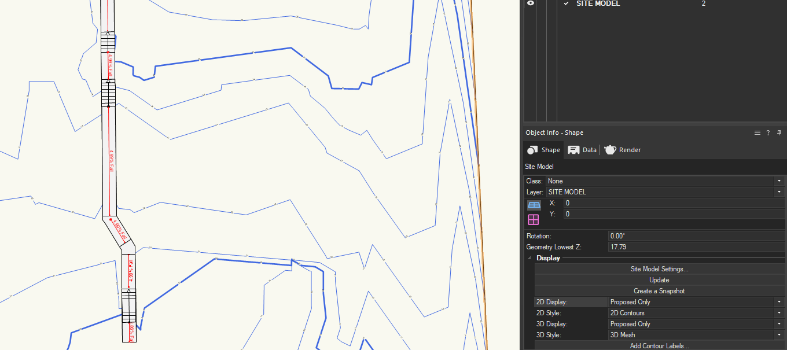Open the Layer dropdown showing SITE MODEL

pos(664,192)
